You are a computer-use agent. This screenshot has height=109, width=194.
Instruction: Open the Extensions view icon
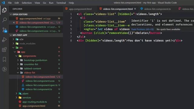[x=4, y=50]
